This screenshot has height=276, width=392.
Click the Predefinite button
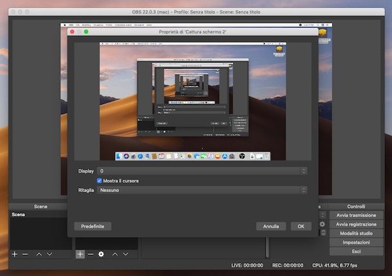coord(93,226)
